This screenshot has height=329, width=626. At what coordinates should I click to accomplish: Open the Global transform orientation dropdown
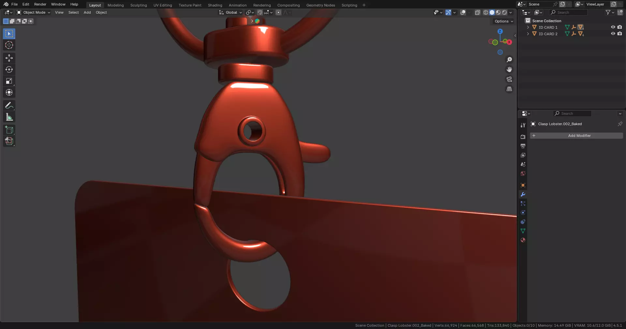coord(231,12)
